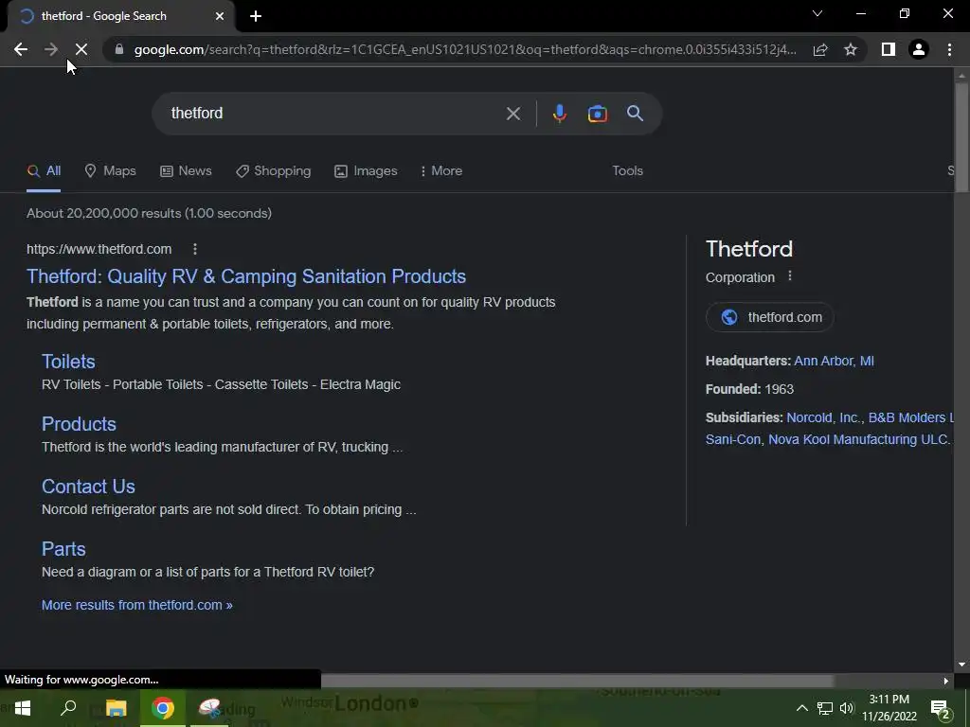The width and height of the screenshot is (970, 727).
Task: Search by image with camera icon
Action: (598, 114)
